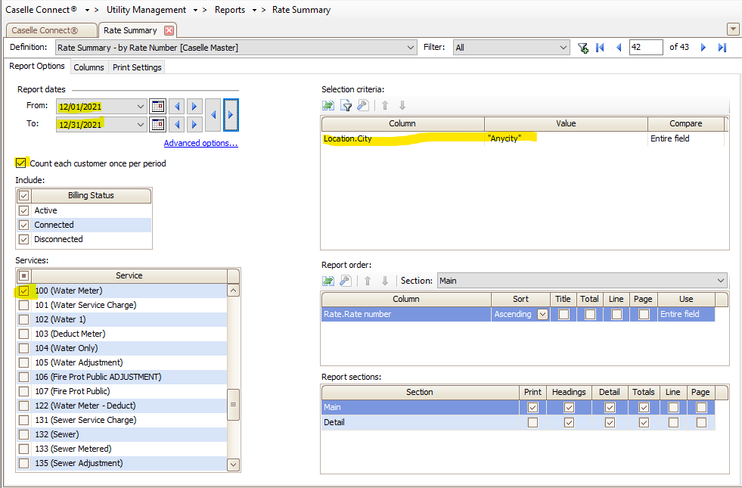Click the Selection criteria funnel icon
The width and height of the screenshot is (742, 488).
[x=346, y=106]
